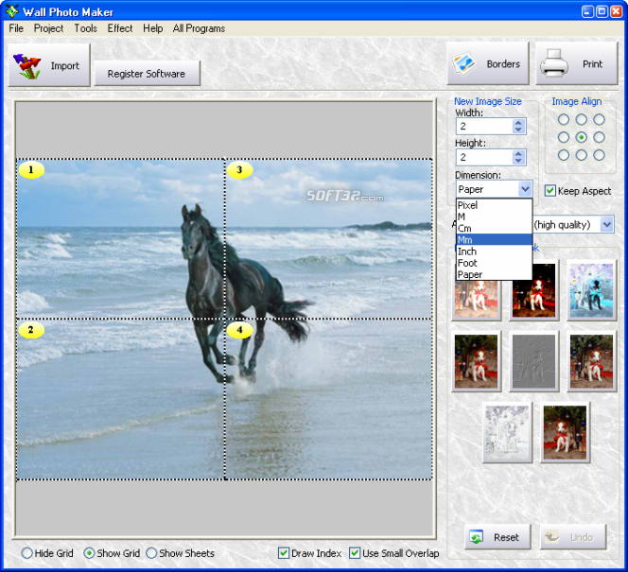This screenshot has width=628, height=572.
Task: Select top-left Image Align radio
Action: (564, 119)
